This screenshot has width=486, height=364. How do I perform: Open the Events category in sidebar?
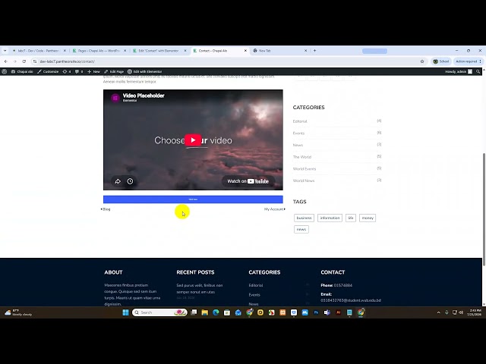pos(298,133)
